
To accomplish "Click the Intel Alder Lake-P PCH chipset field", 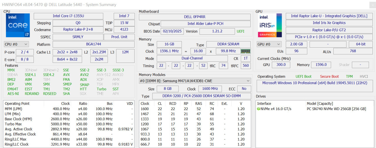I will [x=206, y=24].
